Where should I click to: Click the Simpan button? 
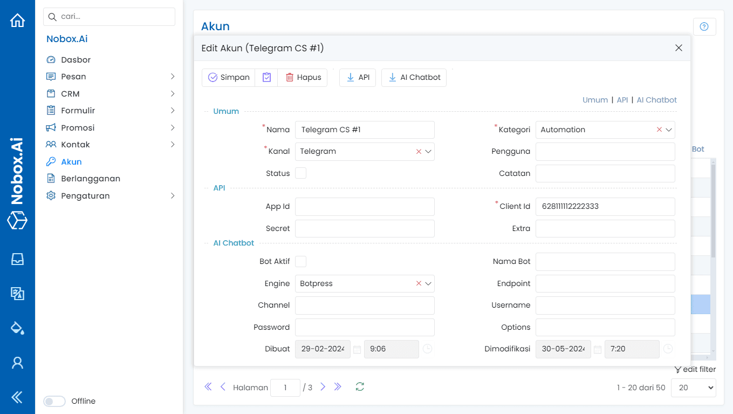229,77
